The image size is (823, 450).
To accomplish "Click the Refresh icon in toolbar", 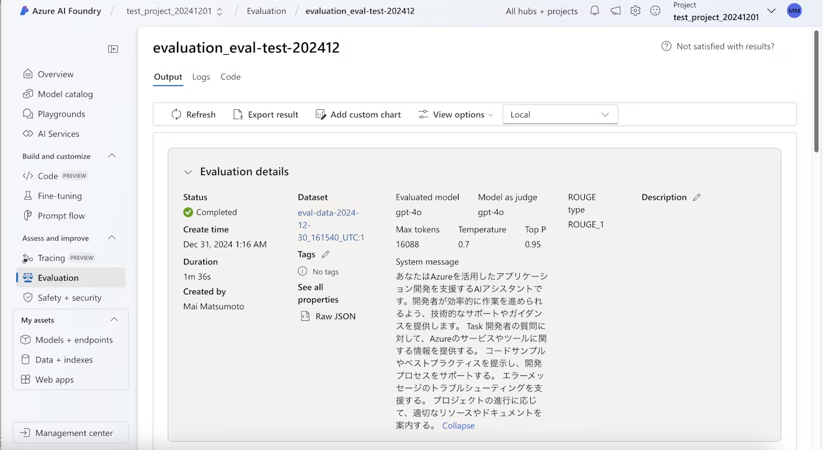I will 176,115.
